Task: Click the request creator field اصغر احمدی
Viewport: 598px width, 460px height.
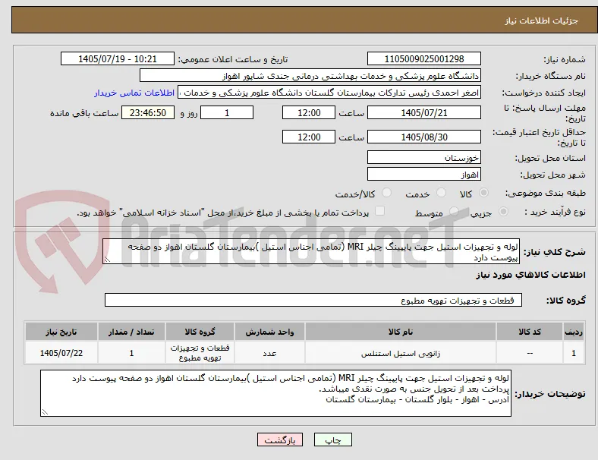Action: (329, 93)
